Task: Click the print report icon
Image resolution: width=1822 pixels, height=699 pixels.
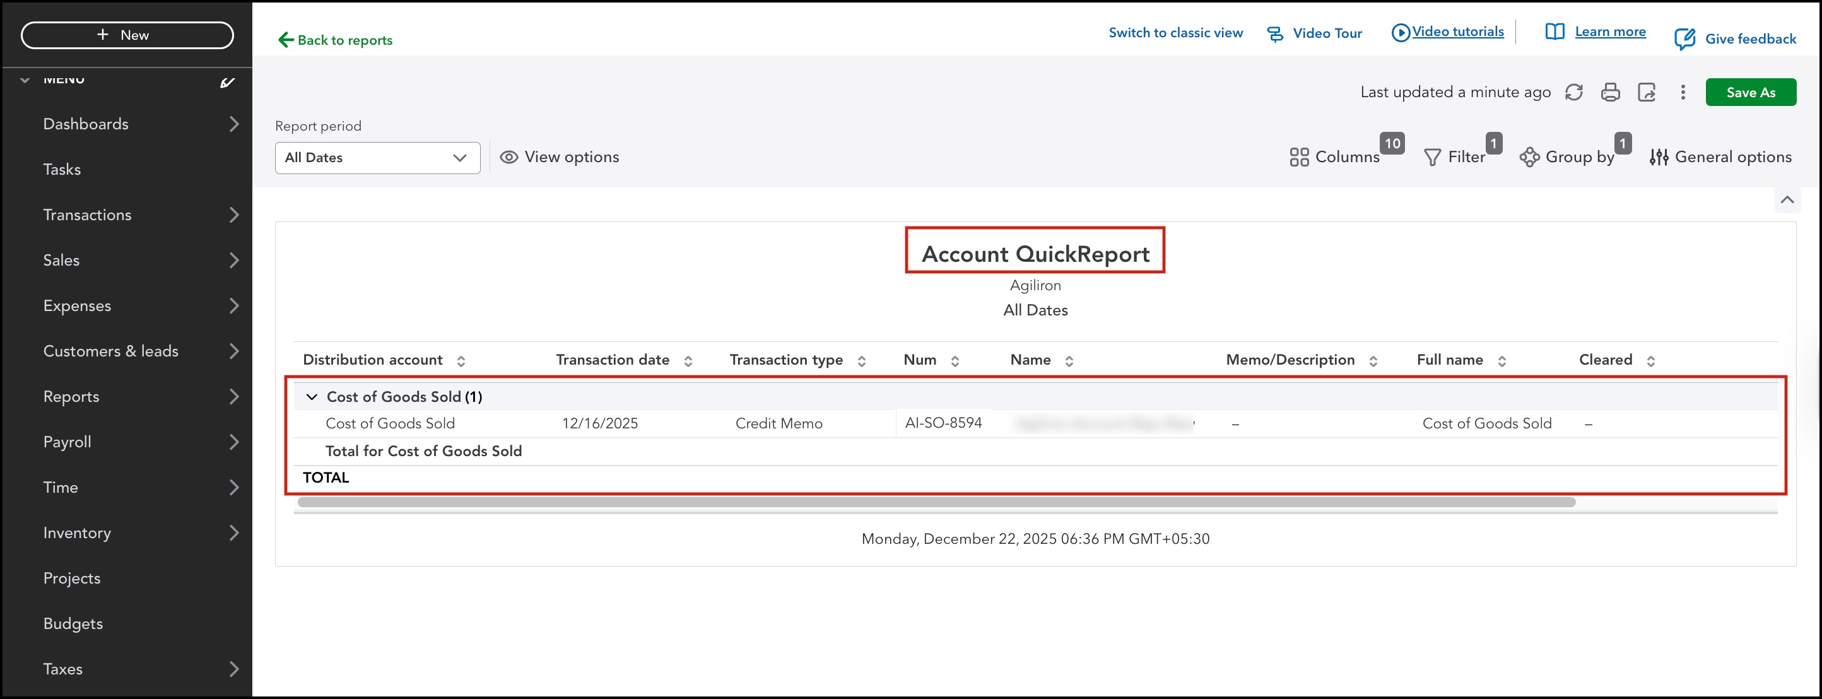Action: click(1611, 93)
